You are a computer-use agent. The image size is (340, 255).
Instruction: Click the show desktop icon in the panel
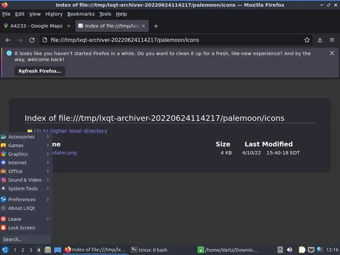coord(57,250)
